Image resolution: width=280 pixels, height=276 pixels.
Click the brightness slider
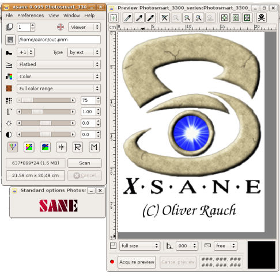point(46,123)
